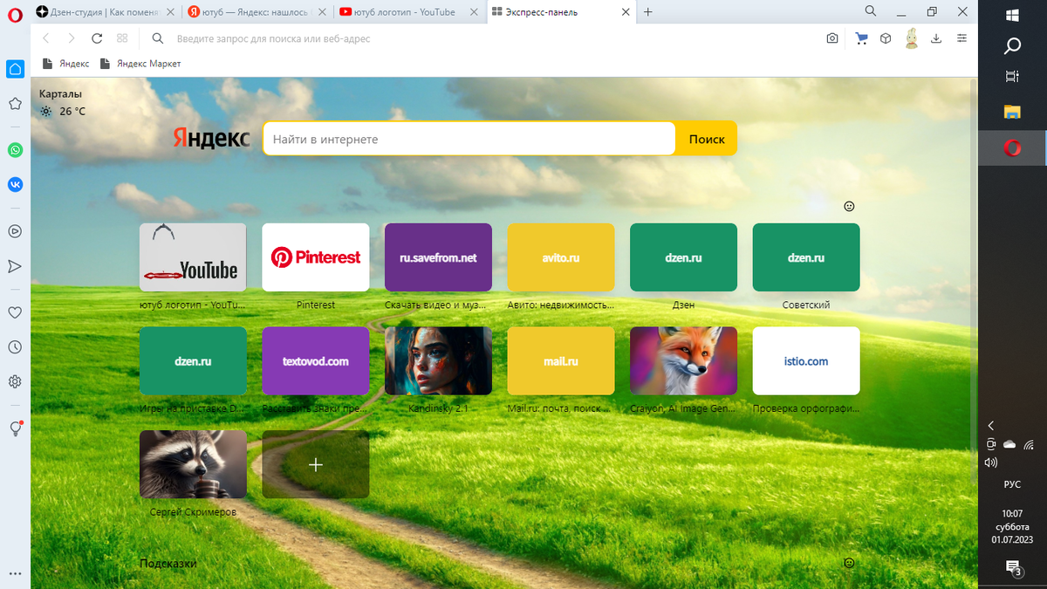Add a site with the plus tile
Screen dimensions: 1047x589
click(x=316, y=464)
